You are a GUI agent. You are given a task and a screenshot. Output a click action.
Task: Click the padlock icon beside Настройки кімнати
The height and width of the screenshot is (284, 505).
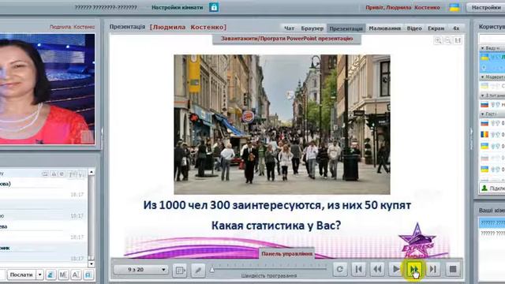click(214, 7)
